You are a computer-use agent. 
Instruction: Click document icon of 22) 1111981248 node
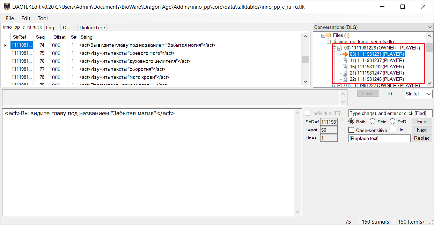click(x=346, y=79)
